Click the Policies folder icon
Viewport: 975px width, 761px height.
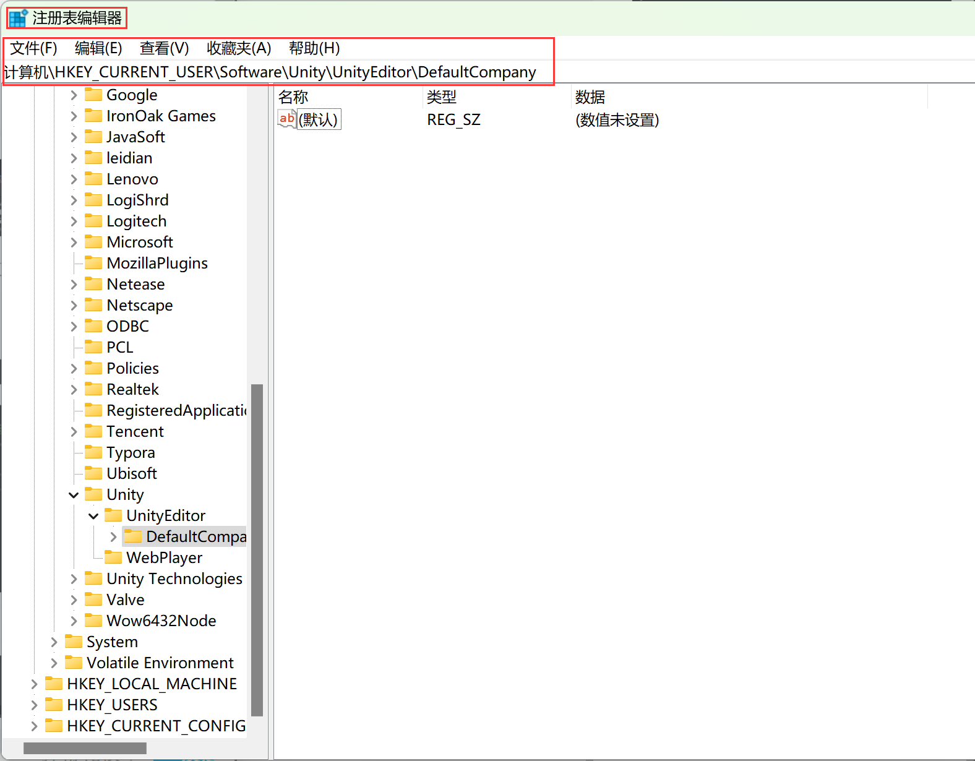point(93,368)
